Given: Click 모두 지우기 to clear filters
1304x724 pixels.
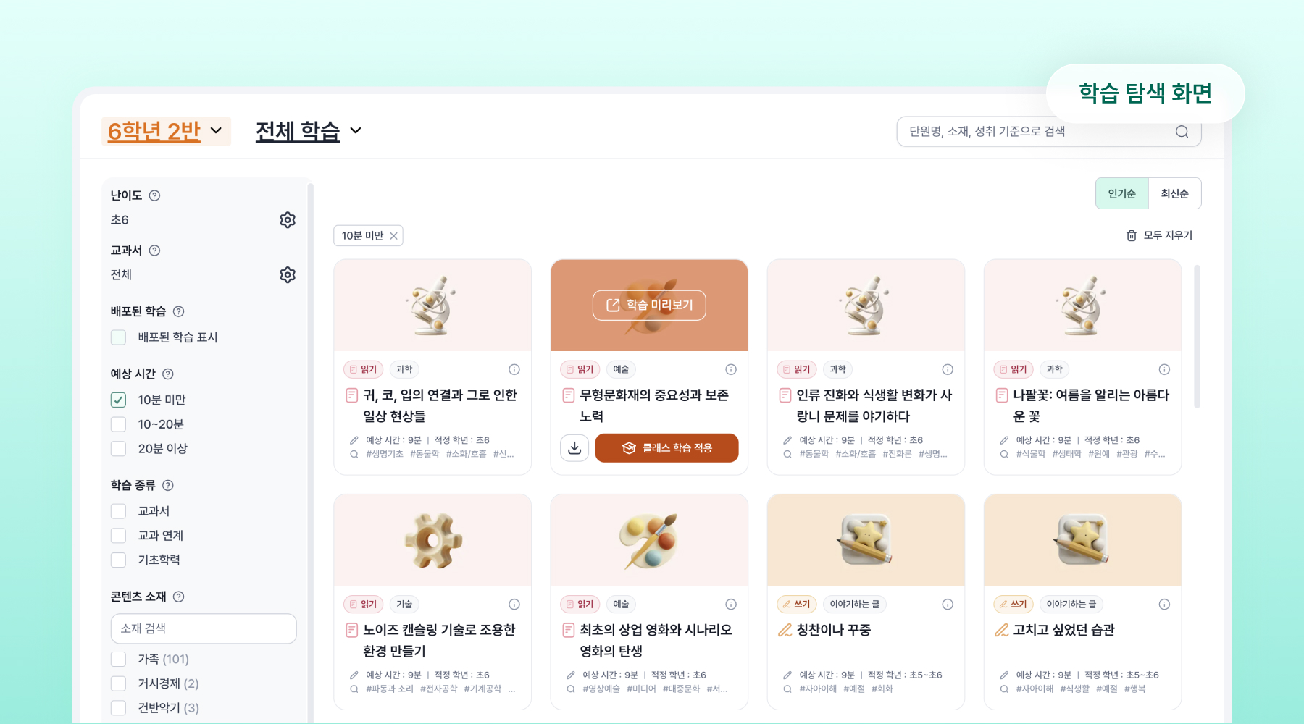Looking at the screenshot, I should [x=1159, y=235].
